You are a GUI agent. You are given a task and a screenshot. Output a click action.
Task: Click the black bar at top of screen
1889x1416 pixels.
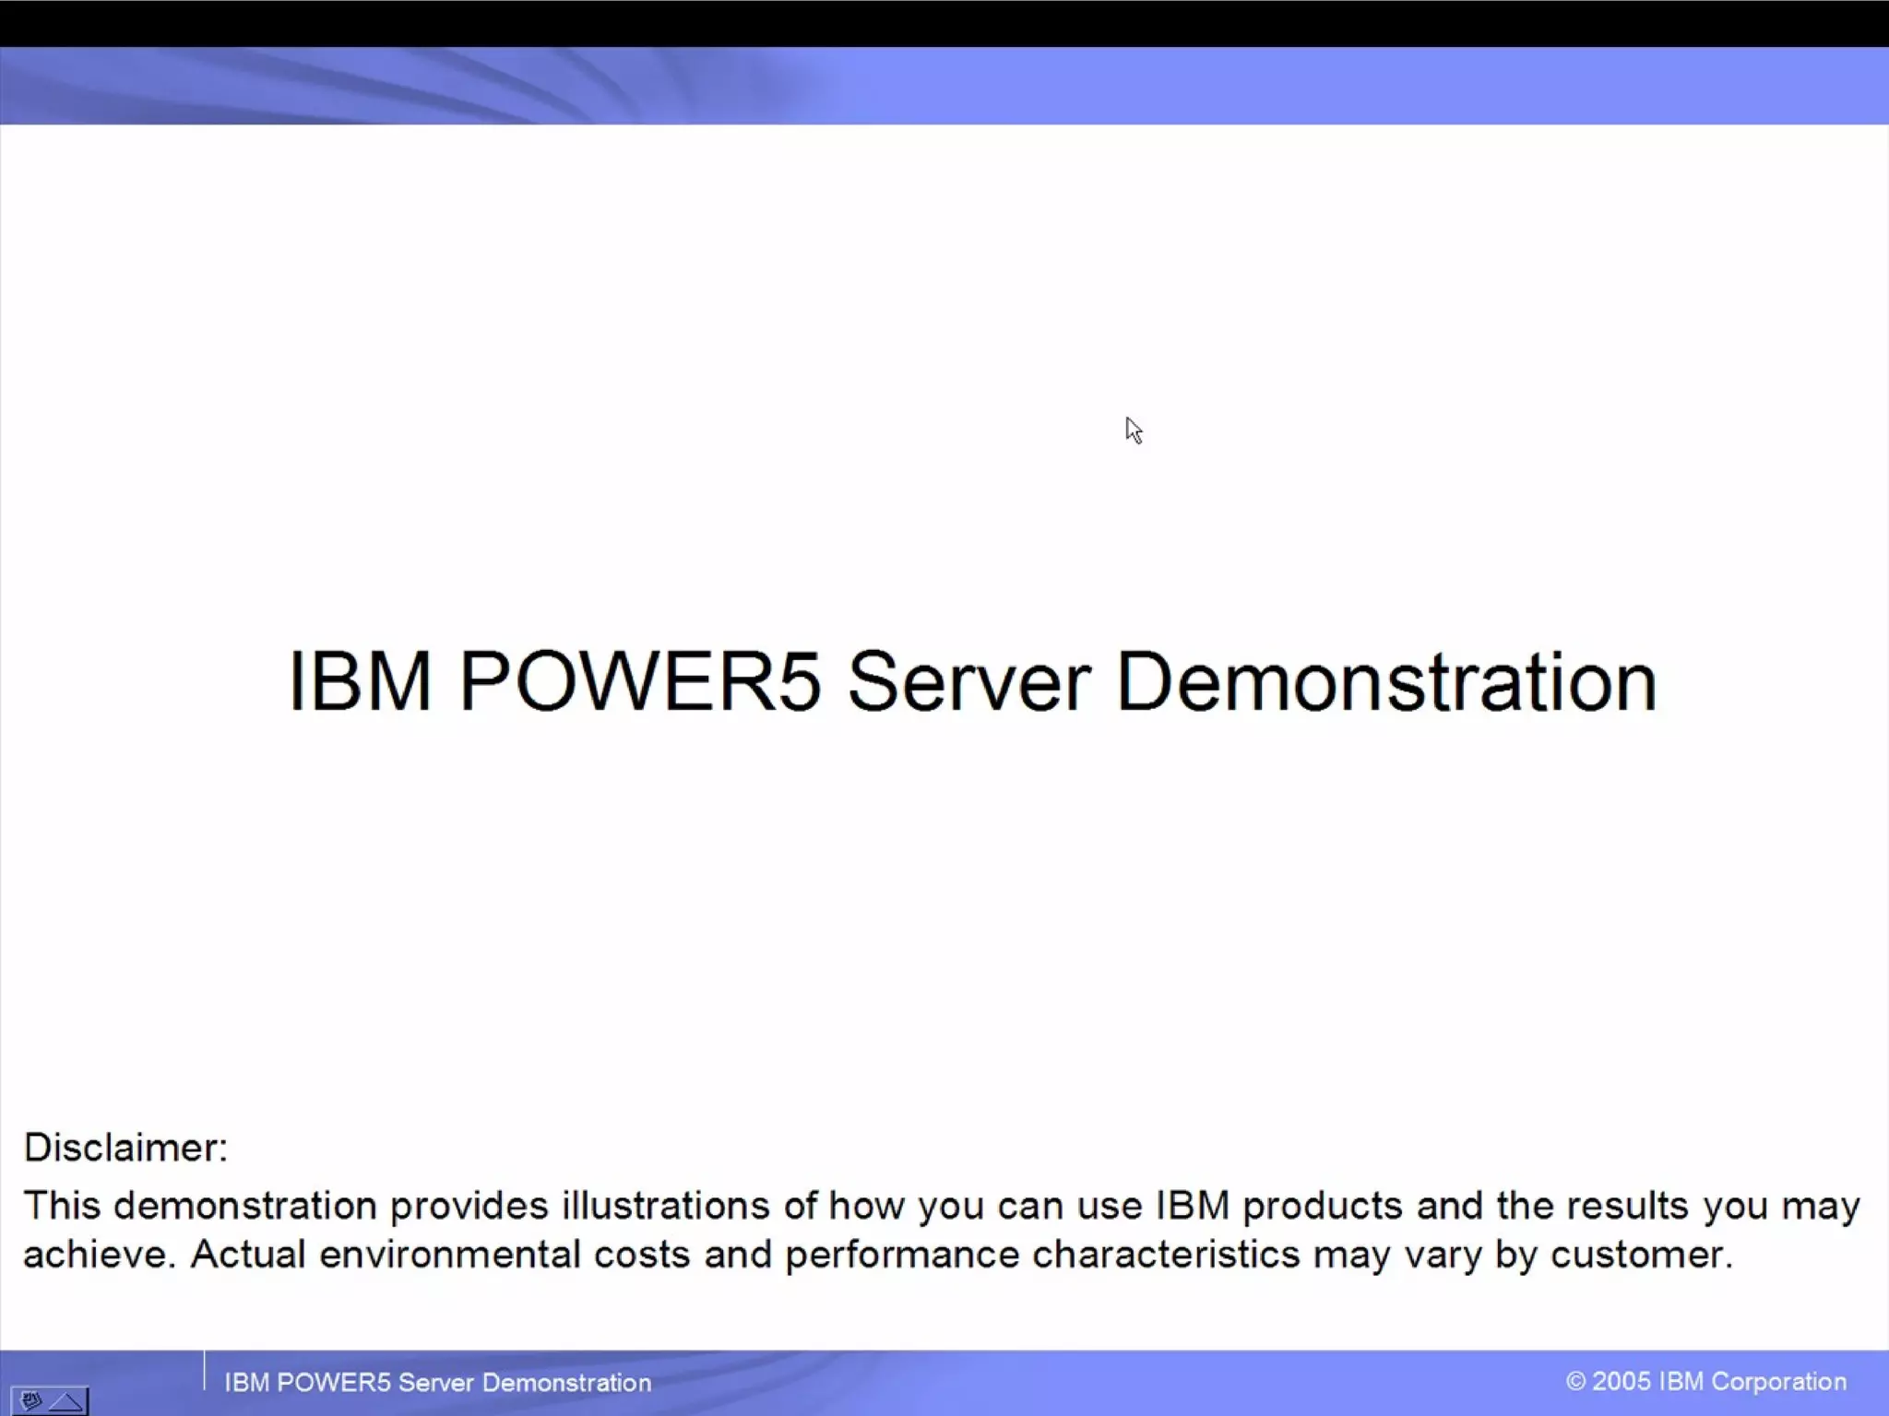coord(944,23)
